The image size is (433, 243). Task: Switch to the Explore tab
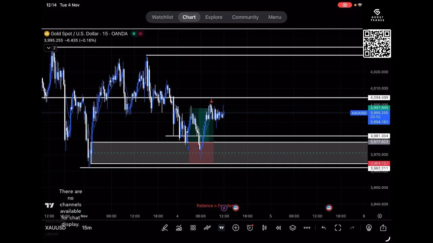coord(214,17)
